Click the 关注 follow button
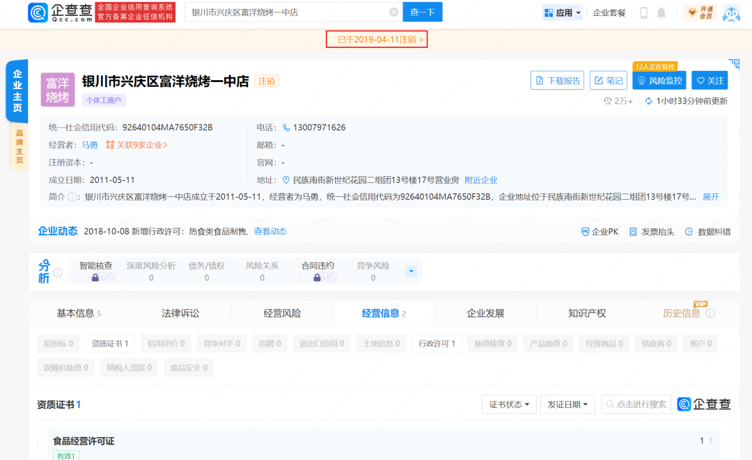752x460 pixels. click(710, 81)
